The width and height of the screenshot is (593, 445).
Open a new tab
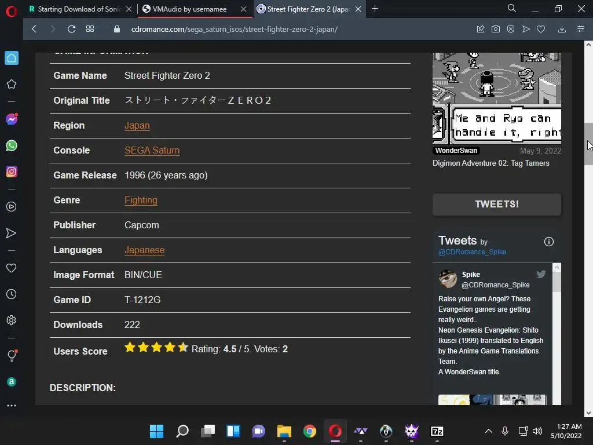click(375, 8)
